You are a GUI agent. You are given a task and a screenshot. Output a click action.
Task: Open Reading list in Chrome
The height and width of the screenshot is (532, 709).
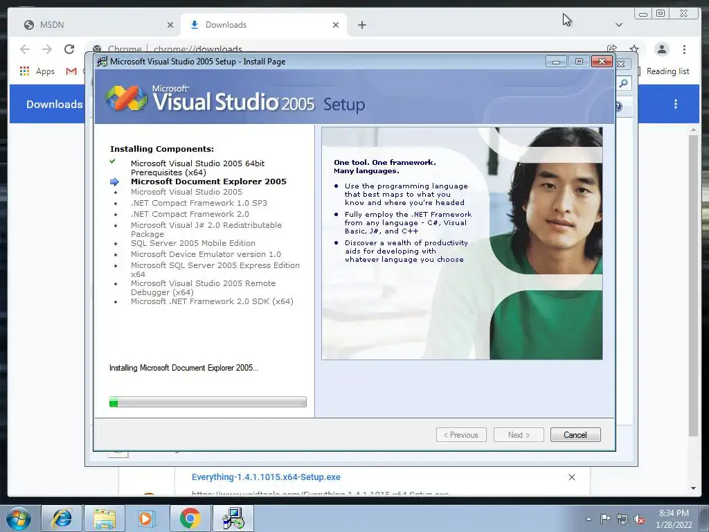point(667,71)
